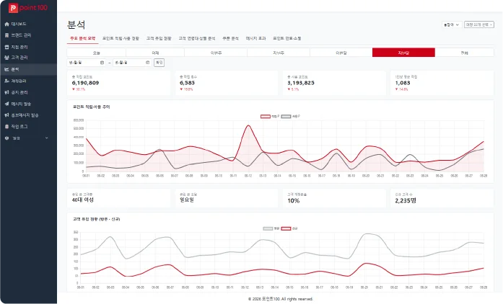Click the 고객 유입 현황 chart title
The image size is (503, 304).
click(x=96, y=219)
